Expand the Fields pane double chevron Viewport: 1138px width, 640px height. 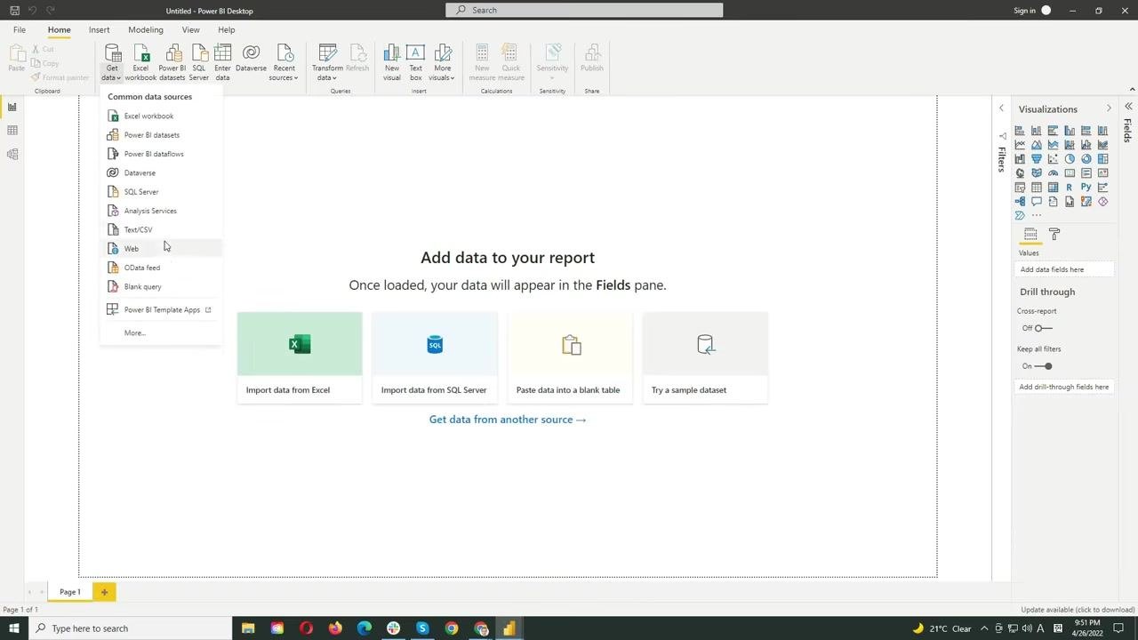coord(1128,107)
